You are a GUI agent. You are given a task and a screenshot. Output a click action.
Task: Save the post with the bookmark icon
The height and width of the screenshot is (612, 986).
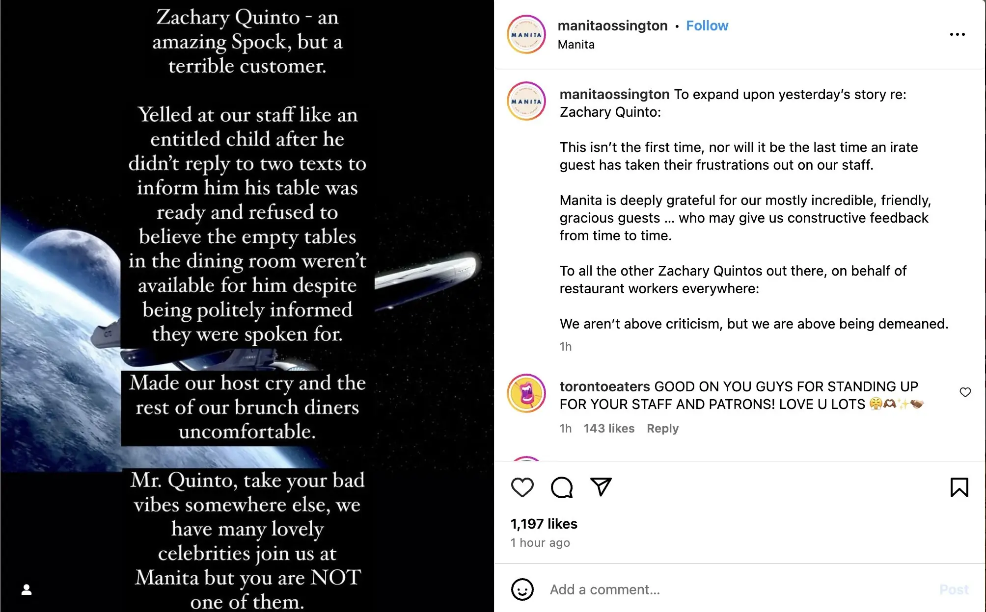tap(959, 487)
